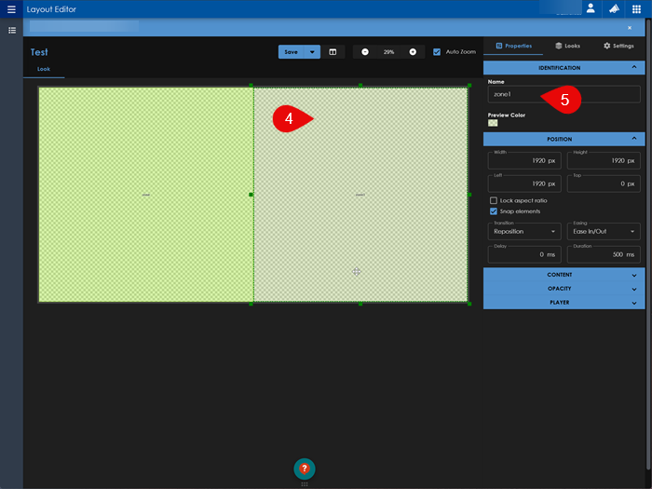The height and width of the screenshot is (489, 652).
Task: Click the Preview Color swatch
Action: click(493, 123)
